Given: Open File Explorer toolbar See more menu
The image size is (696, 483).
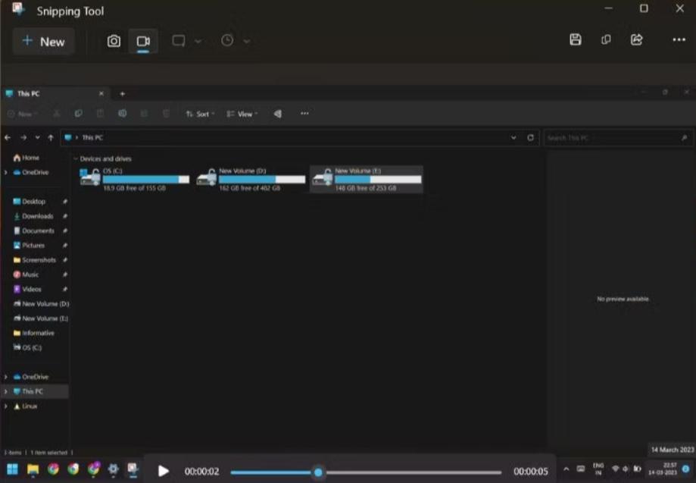Looking at the screenshot, I should point(304,114).
